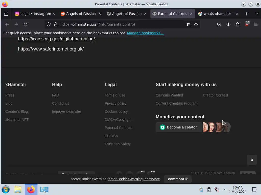Open Firefox application hamburger menu
This screenshot has width=261, height=195.
[x=256, y=25]
